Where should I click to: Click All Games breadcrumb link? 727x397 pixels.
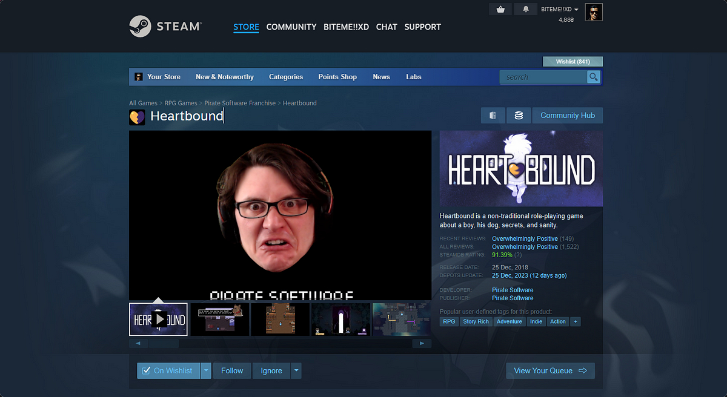pyautogui.click(x=143, y=103)
